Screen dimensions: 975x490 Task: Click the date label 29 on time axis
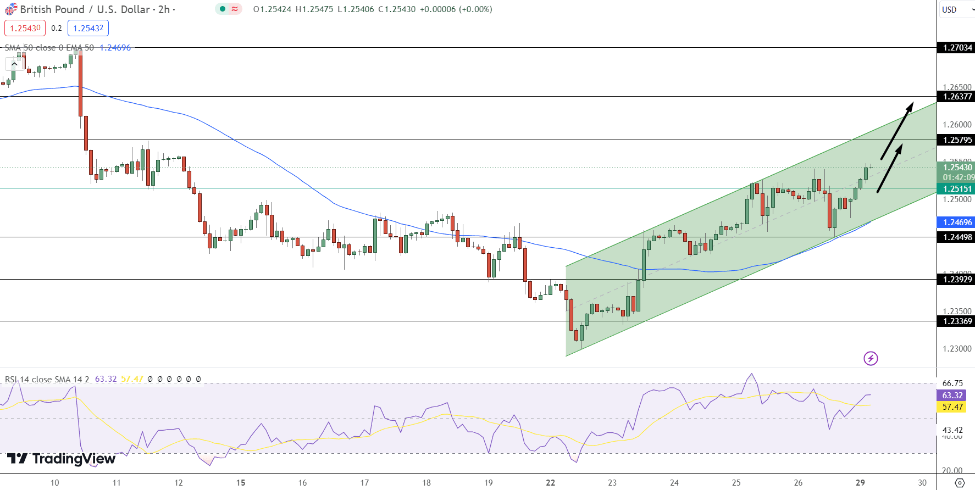pyautogui.click(x=860, y=483)
